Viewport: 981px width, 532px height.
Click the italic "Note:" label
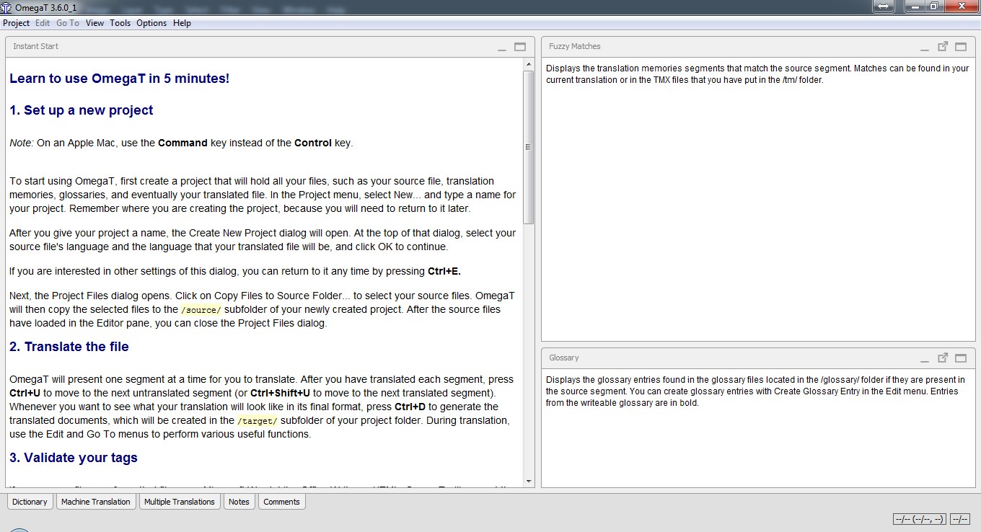click(22, 143)
